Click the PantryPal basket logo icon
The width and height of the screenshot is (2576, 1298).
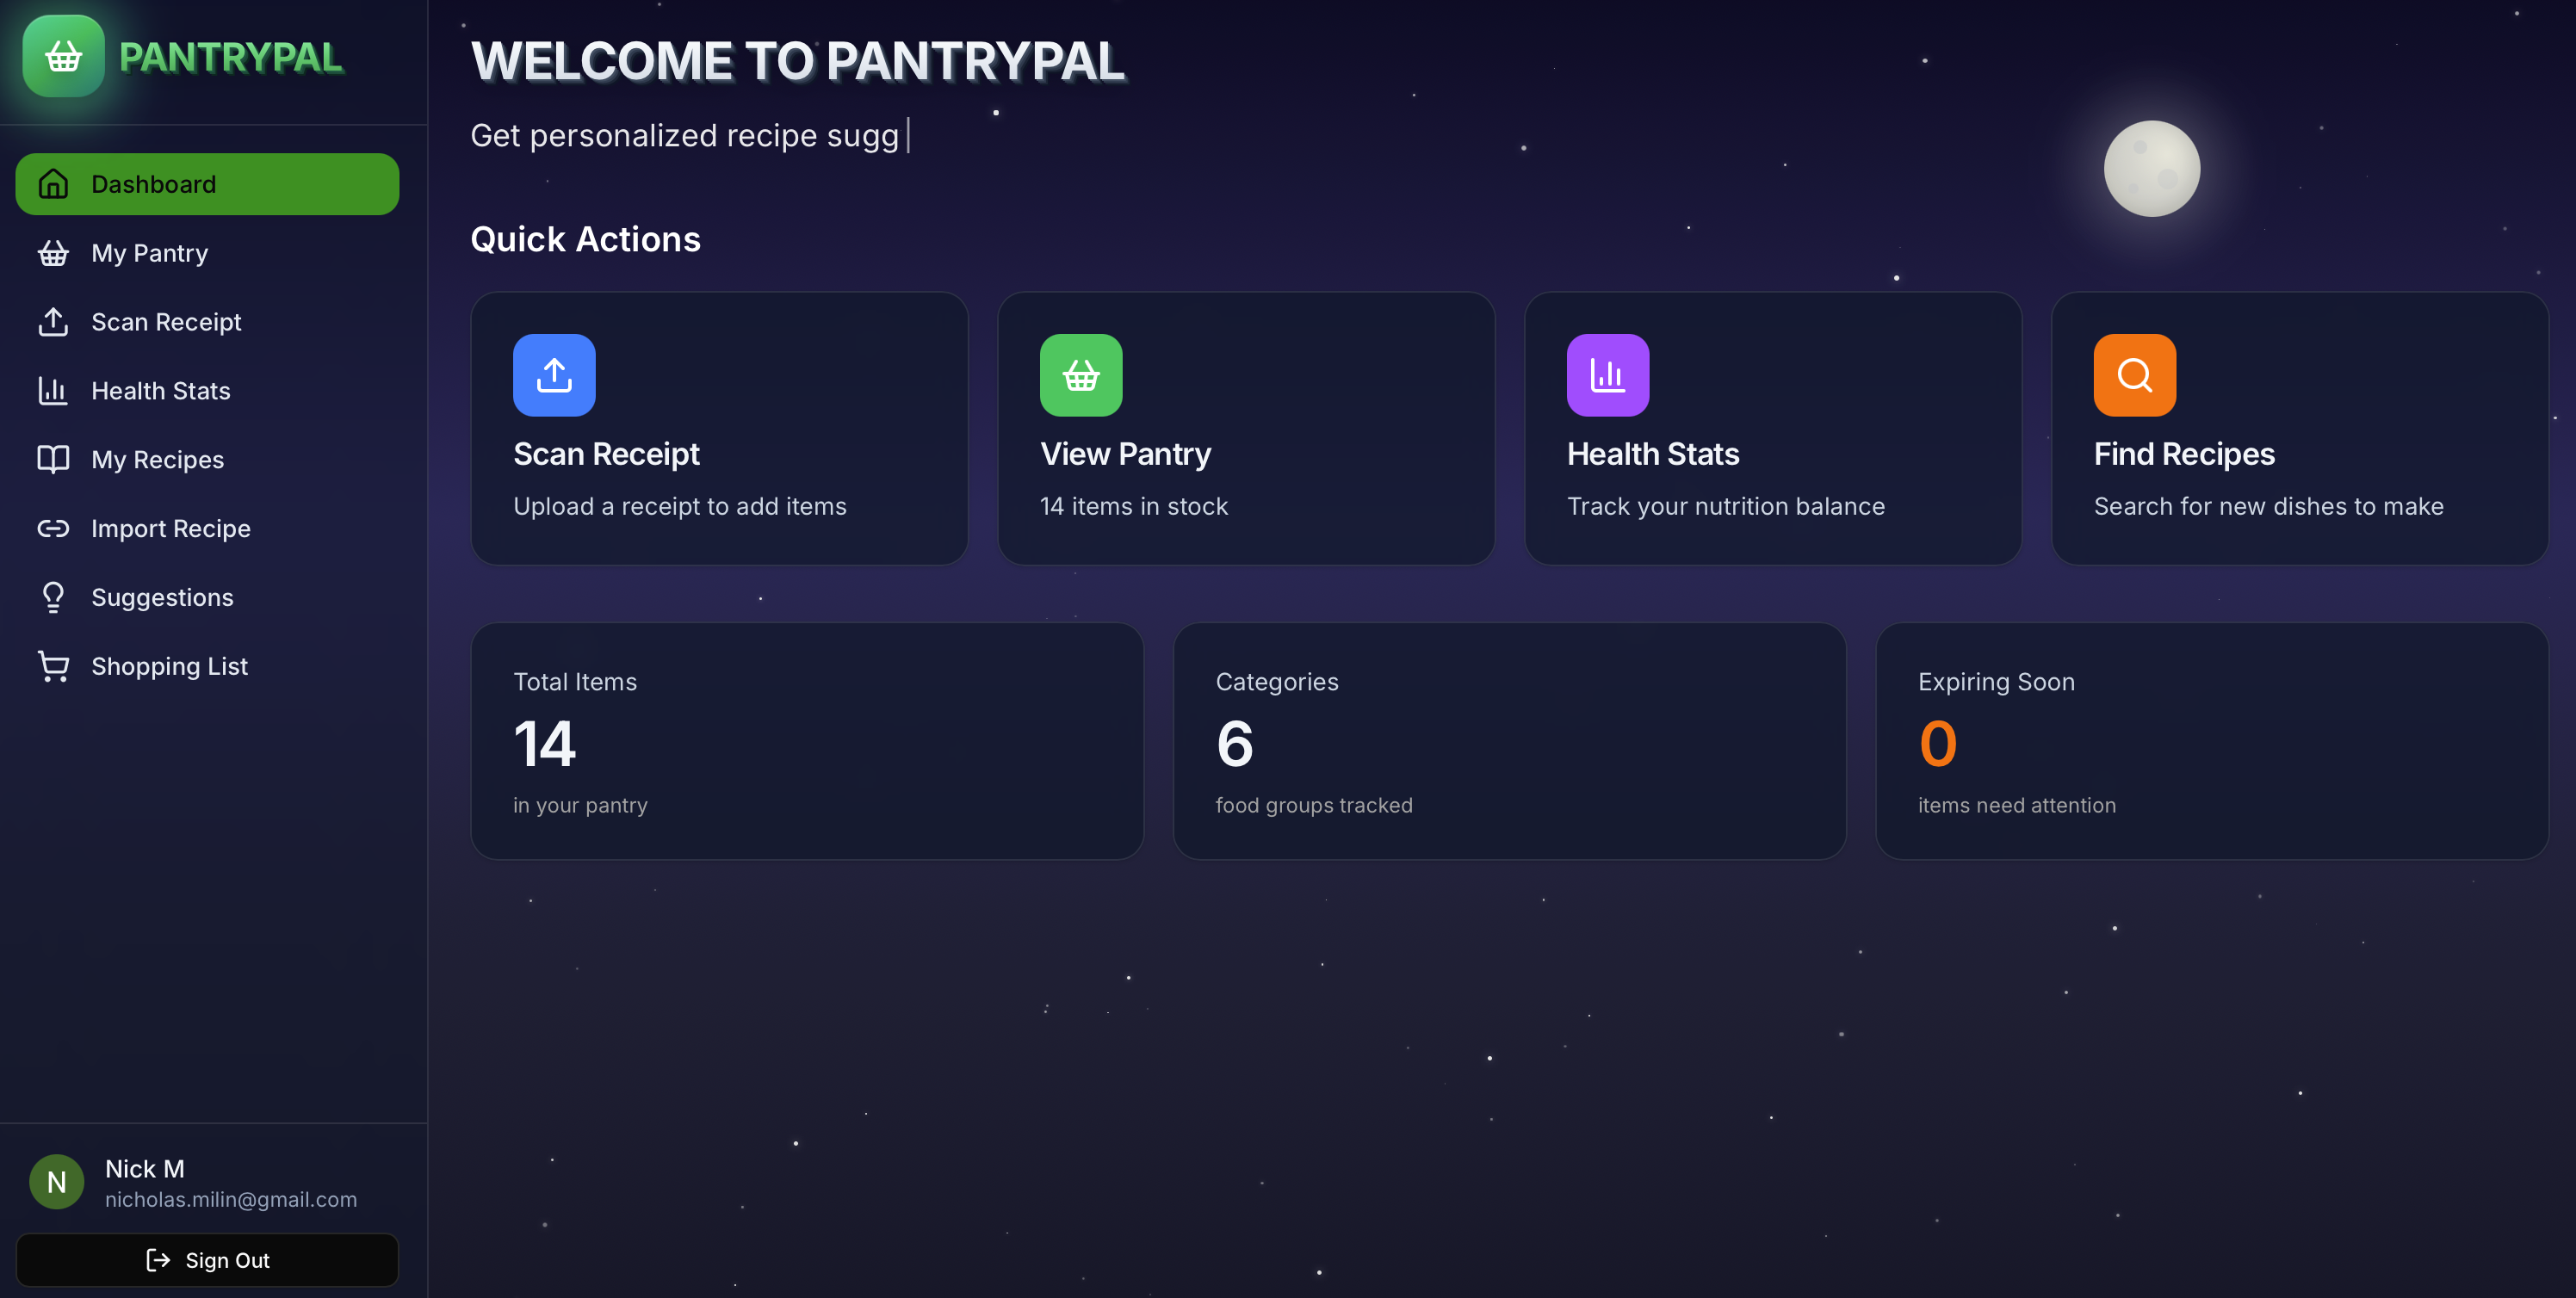click(x=63, y=57)
